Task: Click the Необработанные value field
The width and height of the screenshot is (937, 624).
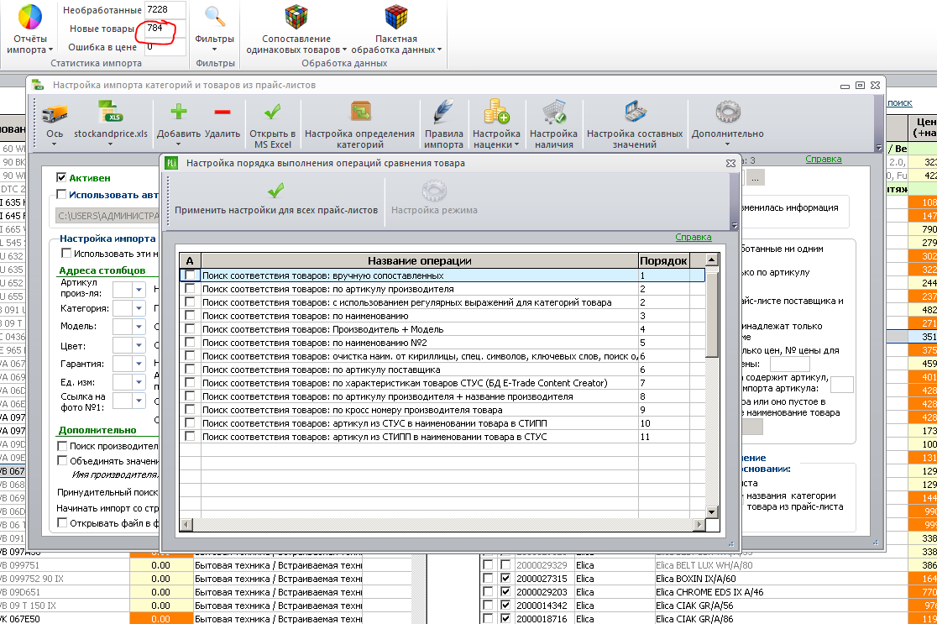Action: pyautogui.click(x=165, y=9)
